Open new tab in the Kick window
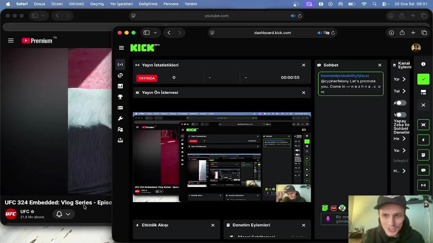The height and width of the screenshot is (243, 433). tap(413, 33)
